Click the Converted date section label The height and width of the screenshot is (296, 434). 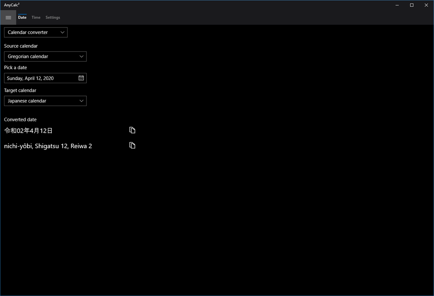20,119
